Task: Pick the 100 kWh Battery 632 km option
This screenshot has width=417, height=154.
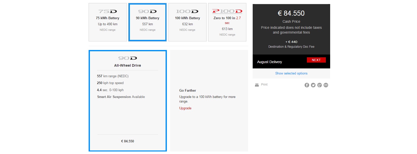Action: (187, 22)
